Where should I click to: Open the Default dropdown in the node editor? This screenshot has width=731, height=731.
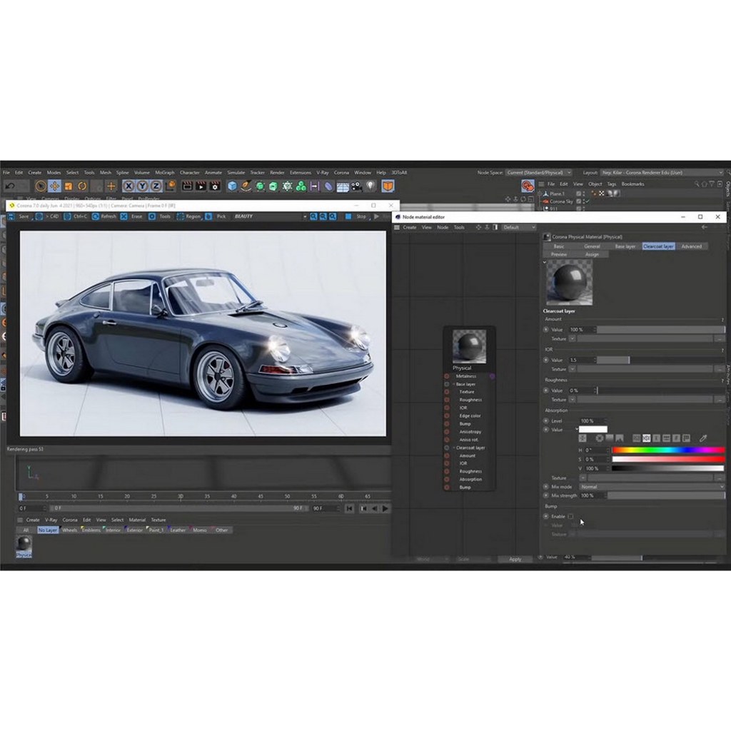coord(518,227)
